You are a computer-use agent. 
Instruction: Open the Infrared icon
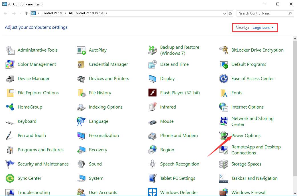[x=153, y=107]
